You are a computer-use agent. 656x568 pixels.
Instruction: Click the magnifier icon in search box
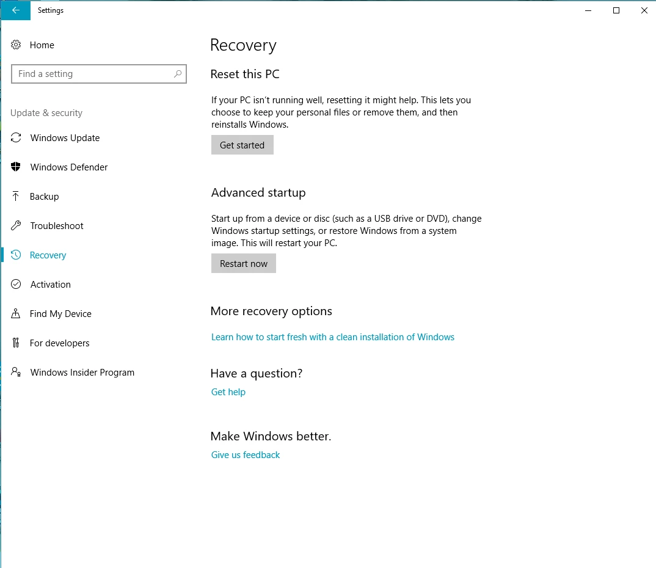[178, 74]
